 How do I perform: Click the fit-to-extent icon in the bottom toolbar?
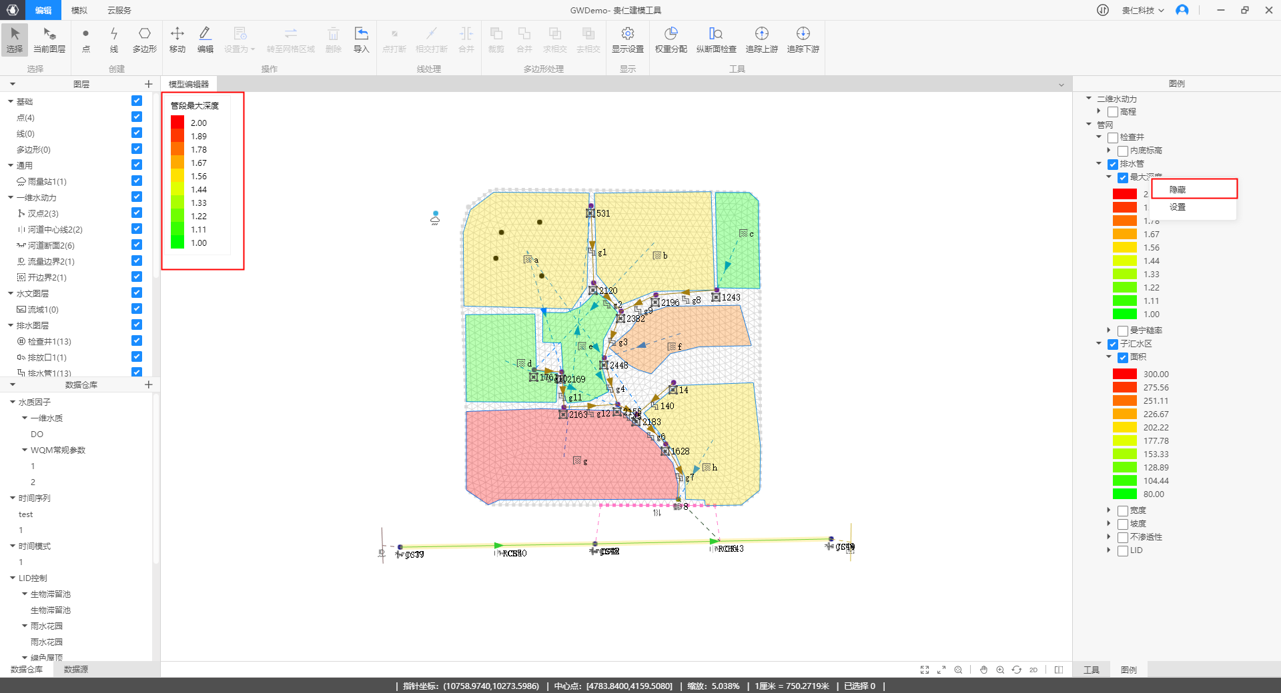point(925,670)
